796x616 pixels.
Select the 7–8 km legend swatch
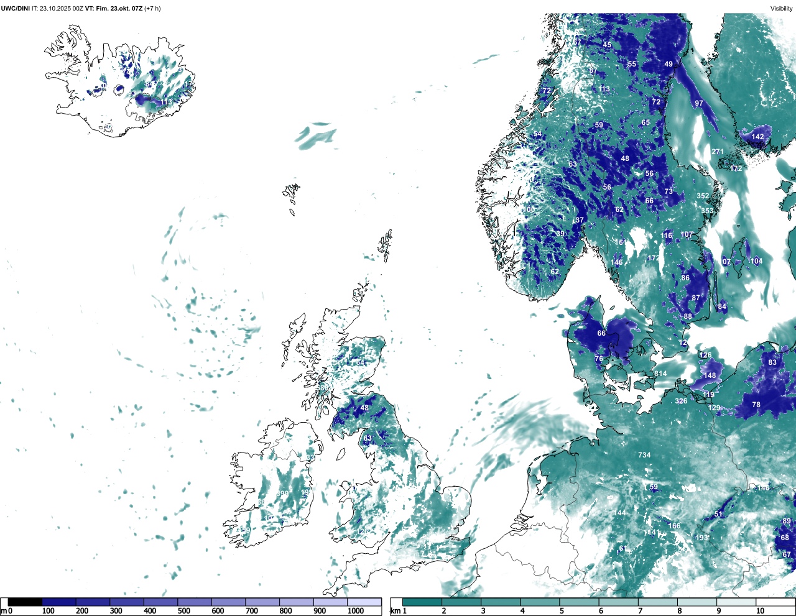click(x=657, y=602)
